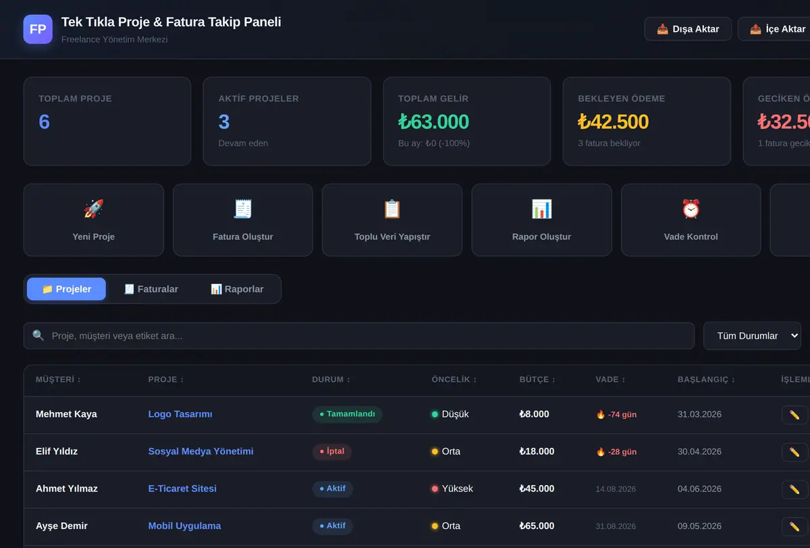Select the Bekleyen Ödeme stat card
Screen dimensions: 810x548
(647, 121)
